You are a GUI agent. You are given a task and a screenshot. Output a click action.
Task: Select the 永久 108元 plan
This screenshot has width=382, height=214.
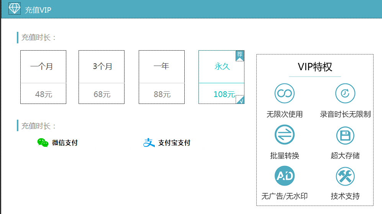[x=221, y=77]
